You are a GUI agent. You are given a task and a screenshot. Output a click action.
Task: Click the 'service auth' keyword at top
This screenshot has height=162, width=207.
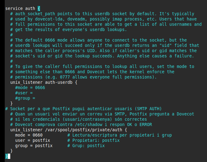click(18, 8)
